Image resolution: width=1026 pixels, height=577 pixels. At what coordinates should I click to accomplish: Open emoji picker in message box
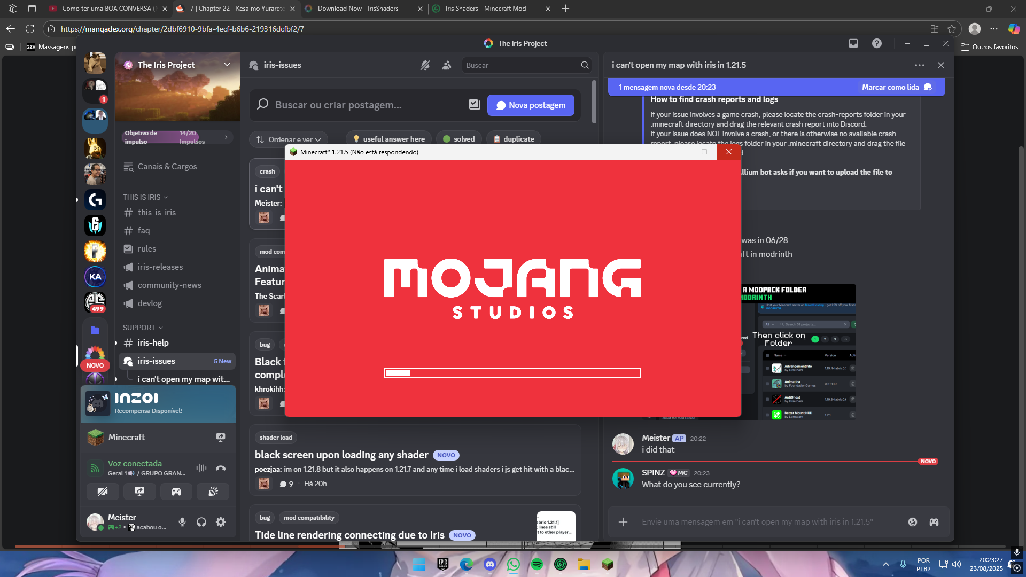pos(913,522)
